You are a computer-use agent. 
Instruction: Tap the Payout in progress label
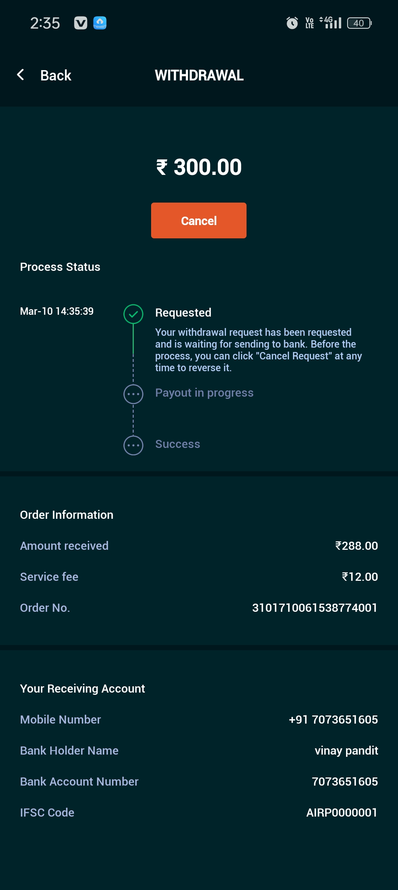(x=204, y=393)
